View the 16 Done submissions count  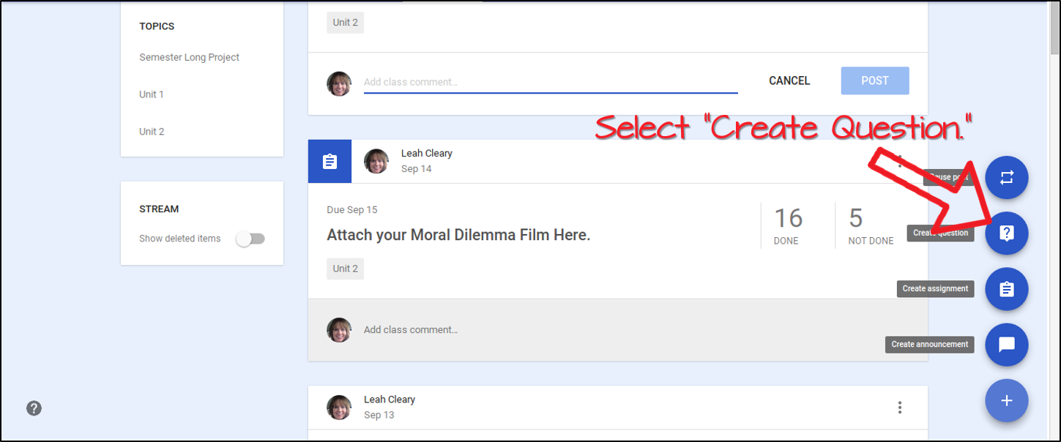[788, 226]
